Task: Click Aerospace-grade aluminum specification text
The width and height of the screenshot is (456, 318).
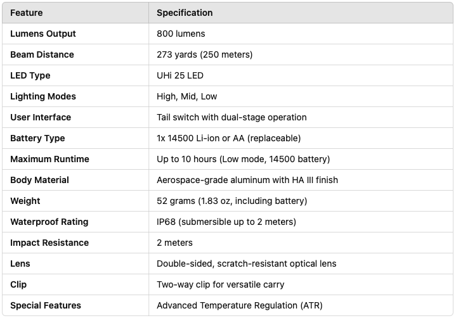Action: tap(247, 180)
